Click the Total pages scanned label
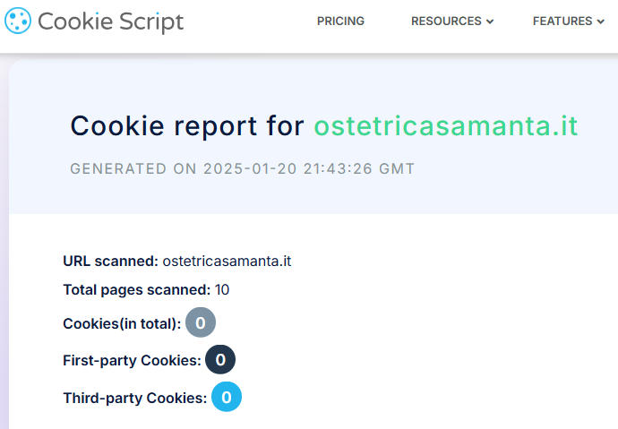 tap(136, 289)
